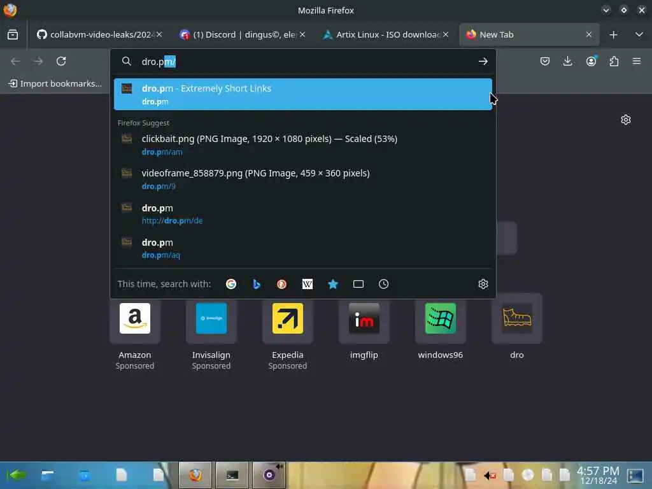
Task: Click Firefox taskbar window button
Action: tap(195, 475)
